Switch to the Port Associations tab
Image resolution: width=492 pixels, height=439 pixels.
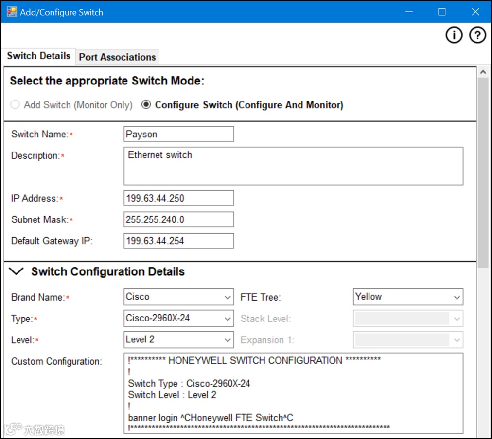tap(117, 57)
